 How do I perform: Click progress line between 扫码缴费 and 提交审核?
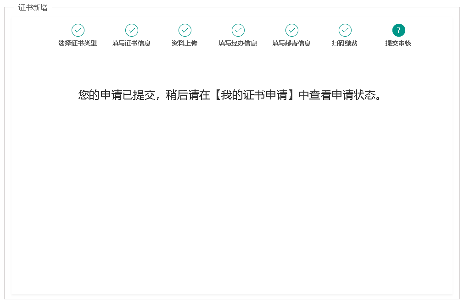point(372,30)
